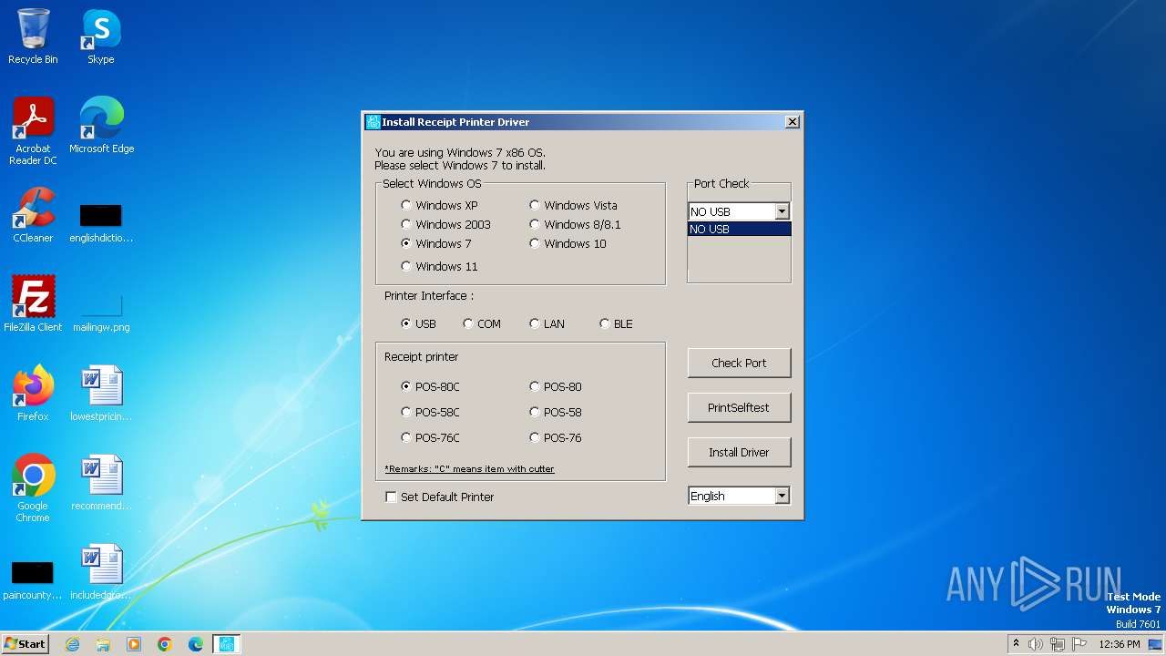Viewport: 1166px width, 656px height.
Task: Open the Recycle Bin desktop icon
Action: [x=33, y=36]
